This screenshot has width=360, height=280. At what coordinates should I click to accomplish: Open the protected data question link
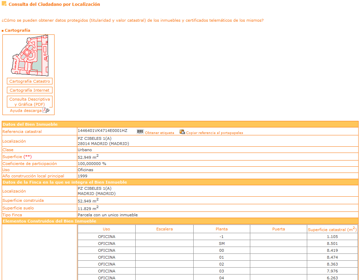pyautogui.click(x=133, y=20)
